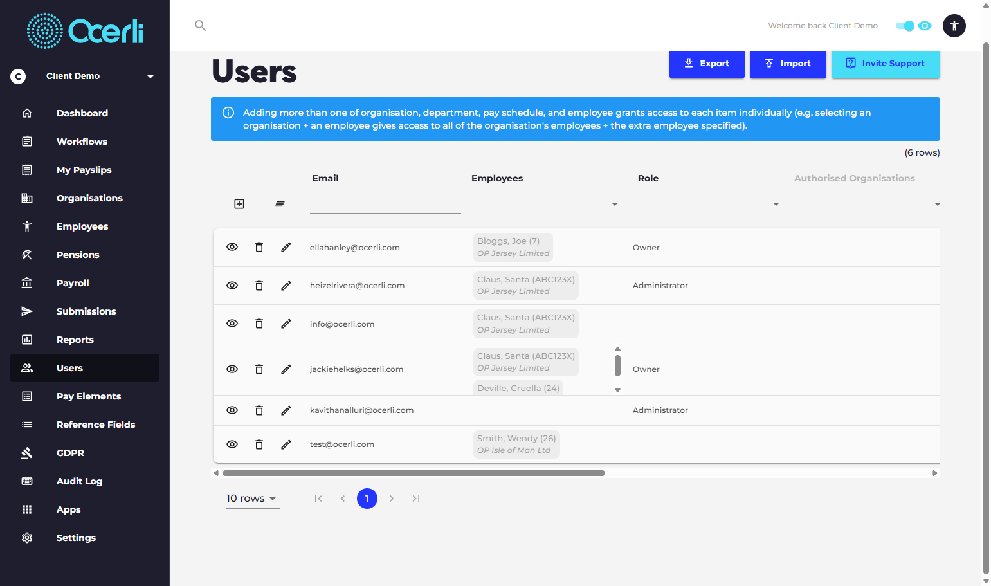Edit user jackiehelks@ocerli.com

click(286, 369)
